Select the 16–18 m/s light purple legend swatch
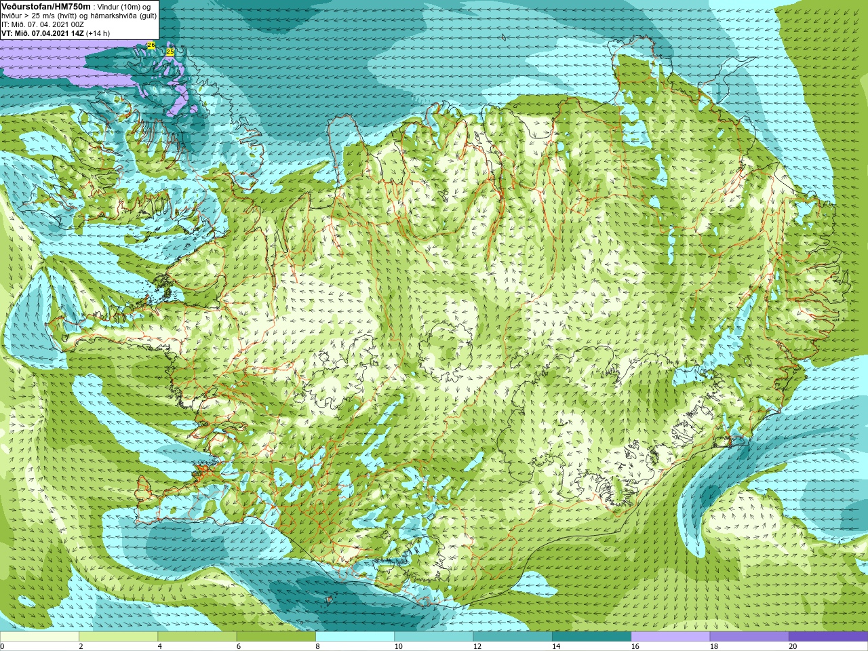 click(671, 637)
